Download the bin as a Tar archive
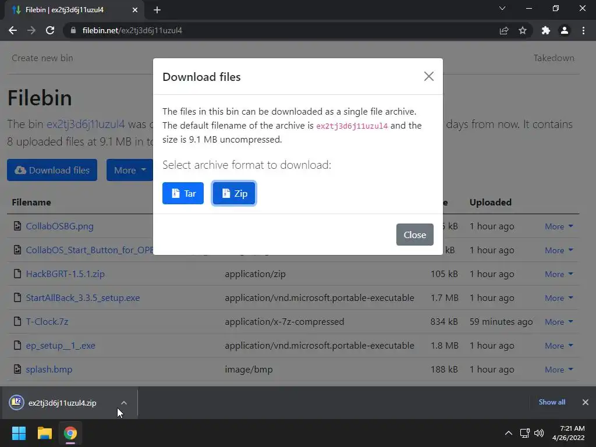This screenshot has height=447, width=596. 183,193
